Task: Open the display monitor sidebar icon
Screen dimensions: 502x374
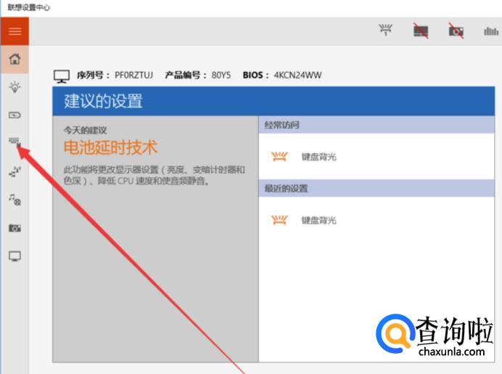Action: [15, 256]
